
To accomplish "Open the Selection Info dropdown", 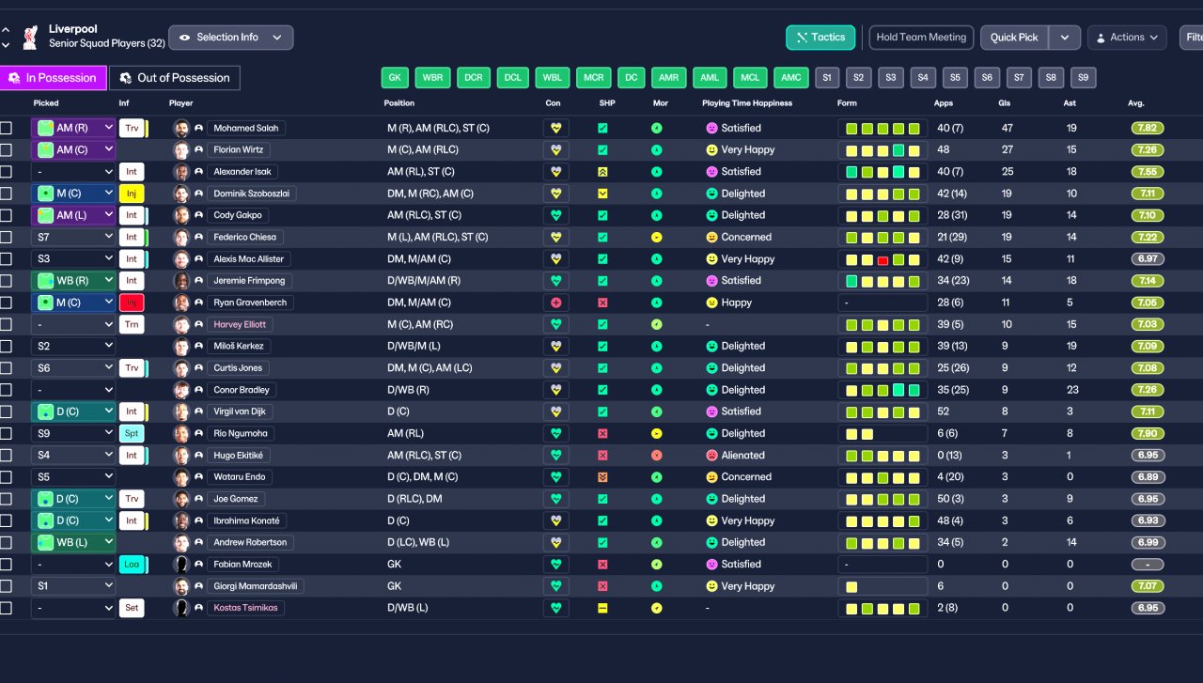I will coord(231,38).
